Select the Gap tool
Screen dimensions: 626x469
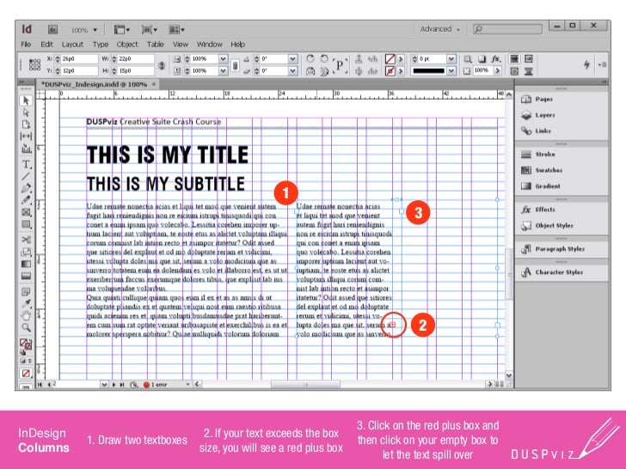[26, 136]
